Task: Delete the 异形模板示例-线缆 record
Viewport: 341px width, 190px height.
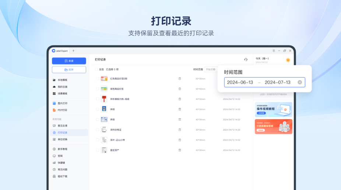Action: point(180,99)
